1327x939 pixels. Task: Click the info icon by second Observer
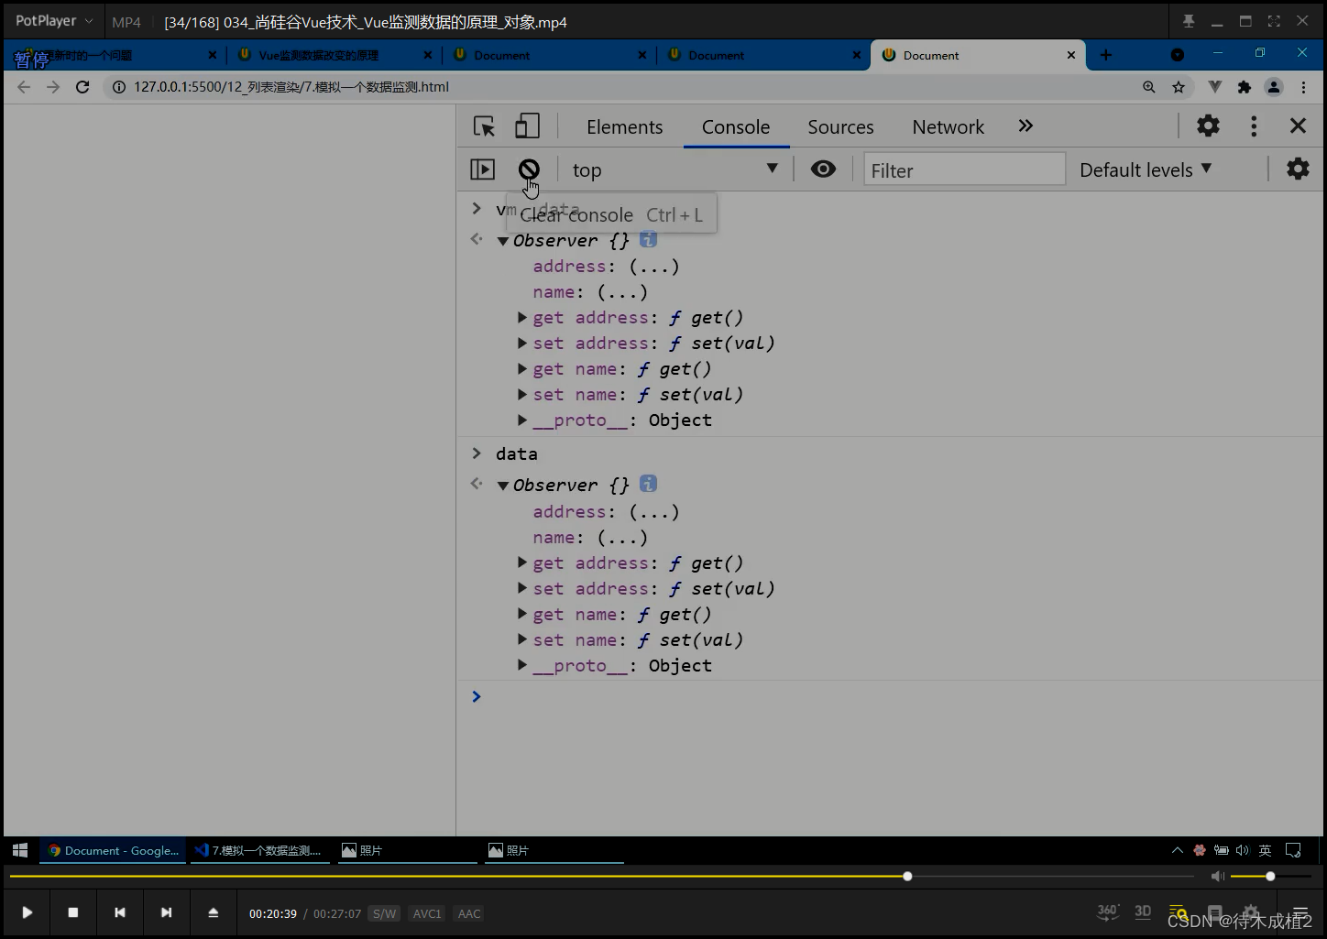click(648, 484)
